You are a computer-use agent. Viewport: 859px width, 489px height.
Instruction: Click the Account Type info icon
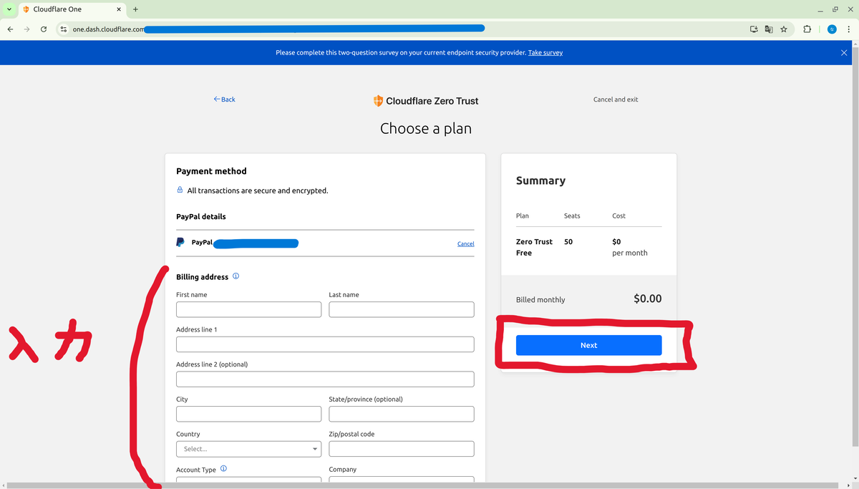[223, 469]
